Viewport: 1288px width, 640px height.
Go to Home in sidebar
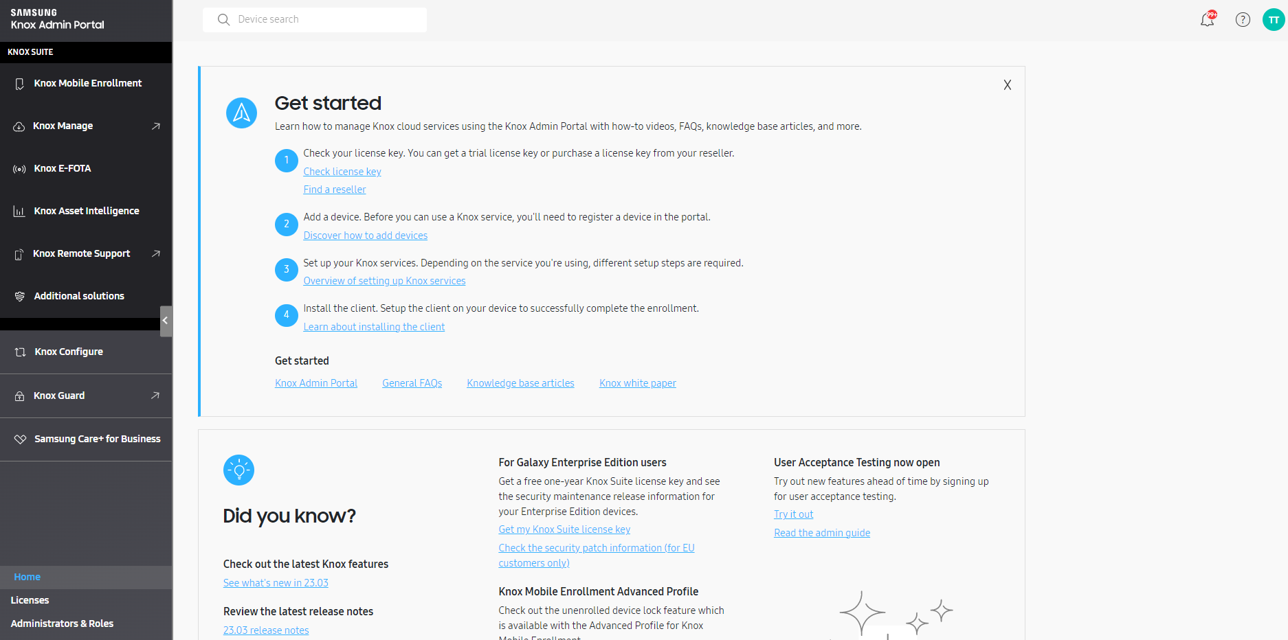pos(86,578)
